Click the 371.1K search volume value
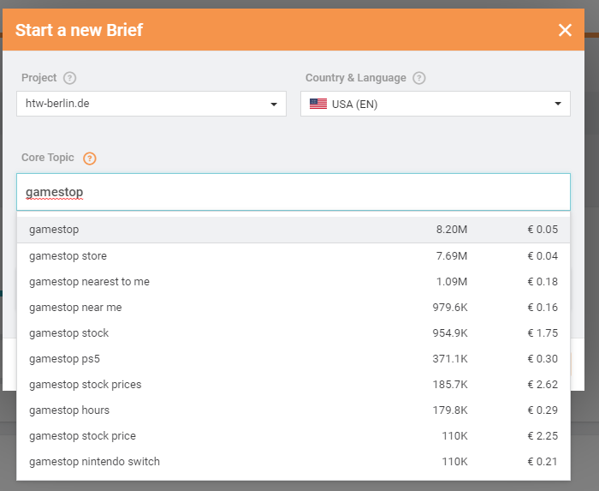This screenshot has height=491, width=599. [450, 359]
